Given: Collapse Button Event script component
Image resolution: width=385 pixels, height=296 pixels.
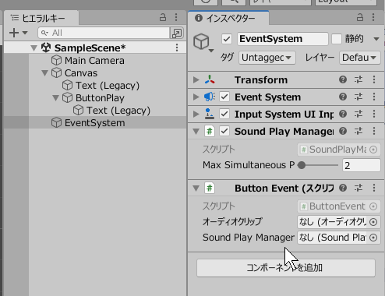Looking at the screenshot, I should tap(196, 188).
